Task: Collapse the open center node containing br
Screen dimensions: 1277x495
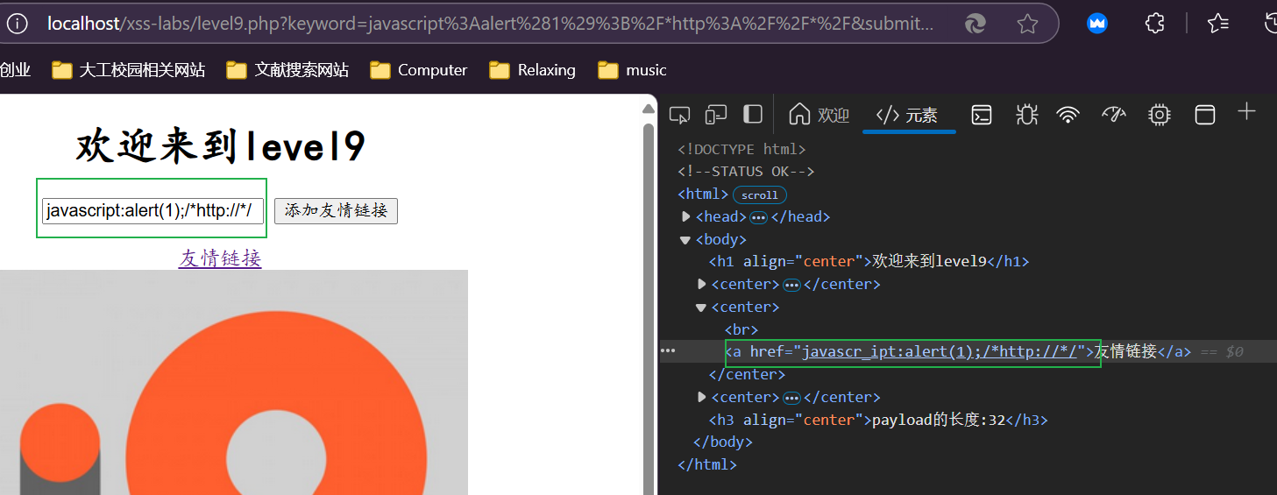Action: click(x=701, y=307)
